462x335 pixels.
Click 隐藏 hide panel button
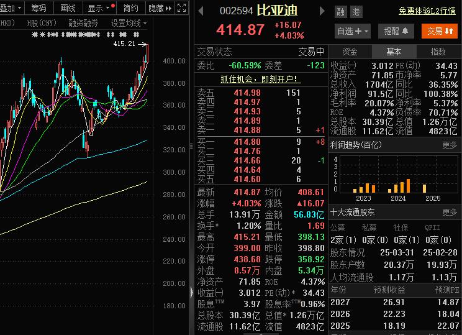click(160, 8)
